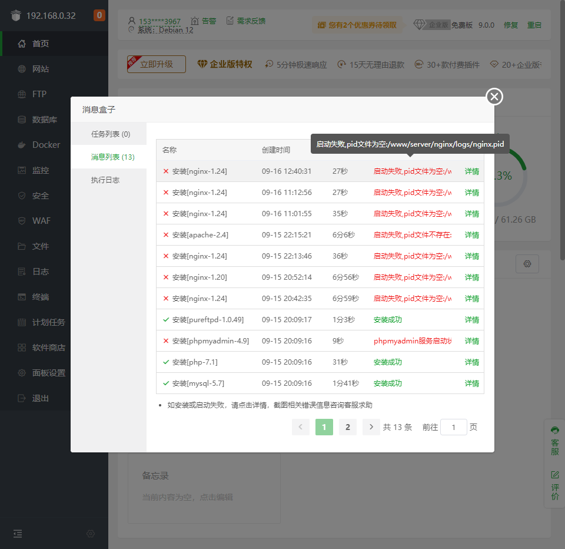Click the 面板设置 gear icon
This screenshot has width=565, height=549.
(x=22, y=373)
